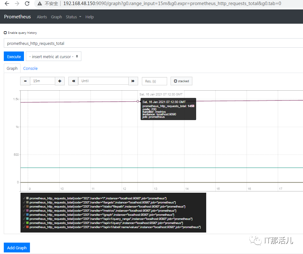This screenshot has width=303, height=254.
Task: Click olive swatch of /targets series
Action: pos(27,202)
